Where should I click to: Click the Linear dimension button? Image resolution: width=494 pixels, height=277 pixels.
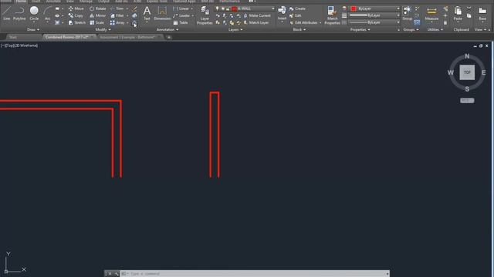pyautogui.click(x=181, y=8)
